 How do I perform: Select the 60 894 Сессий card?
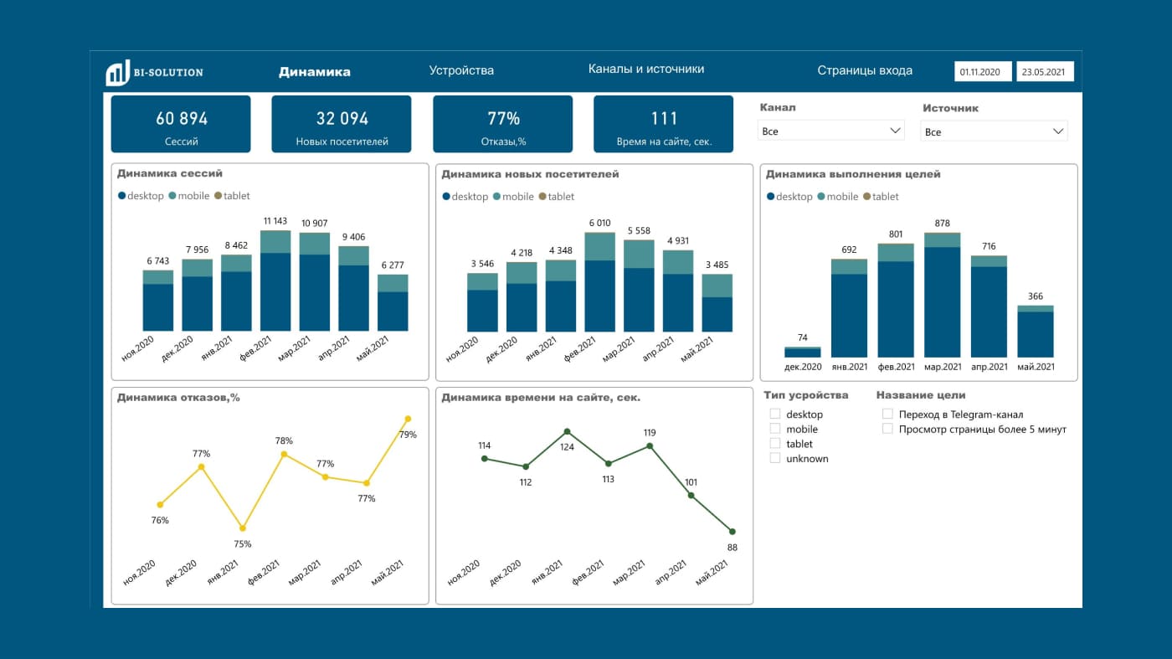pyautogui.click(x=181, y=124)
